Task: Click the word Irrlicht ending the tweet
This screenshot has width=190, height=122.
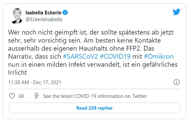Action: [x=17, y=73]
